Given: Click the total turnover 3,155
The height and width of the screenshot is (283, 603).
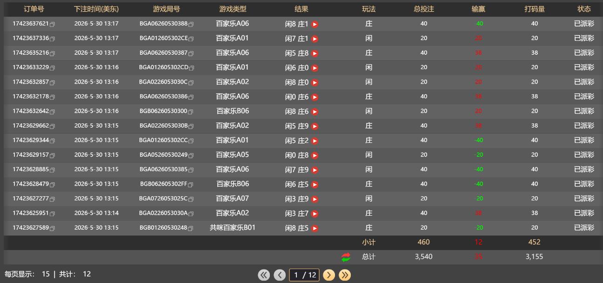Looking at the screenshot, I should pyautogui.click(x=534, y=257).
